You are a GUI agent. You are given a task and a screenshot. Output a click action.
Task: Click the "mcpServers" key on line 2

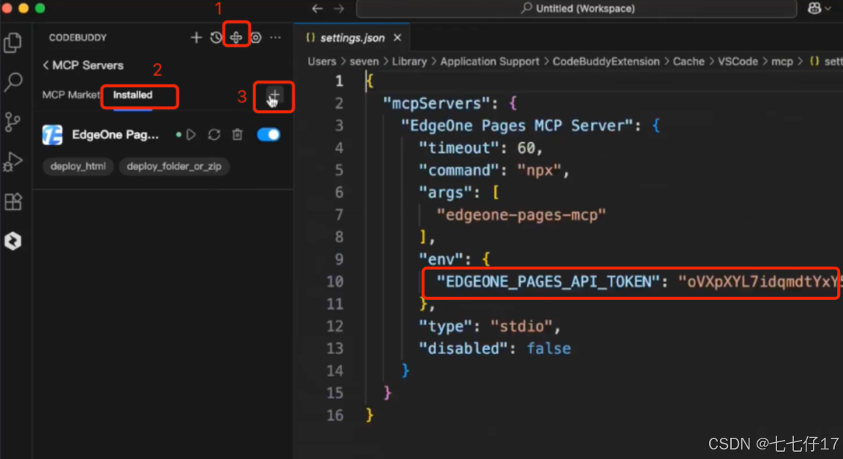point(436,103)
